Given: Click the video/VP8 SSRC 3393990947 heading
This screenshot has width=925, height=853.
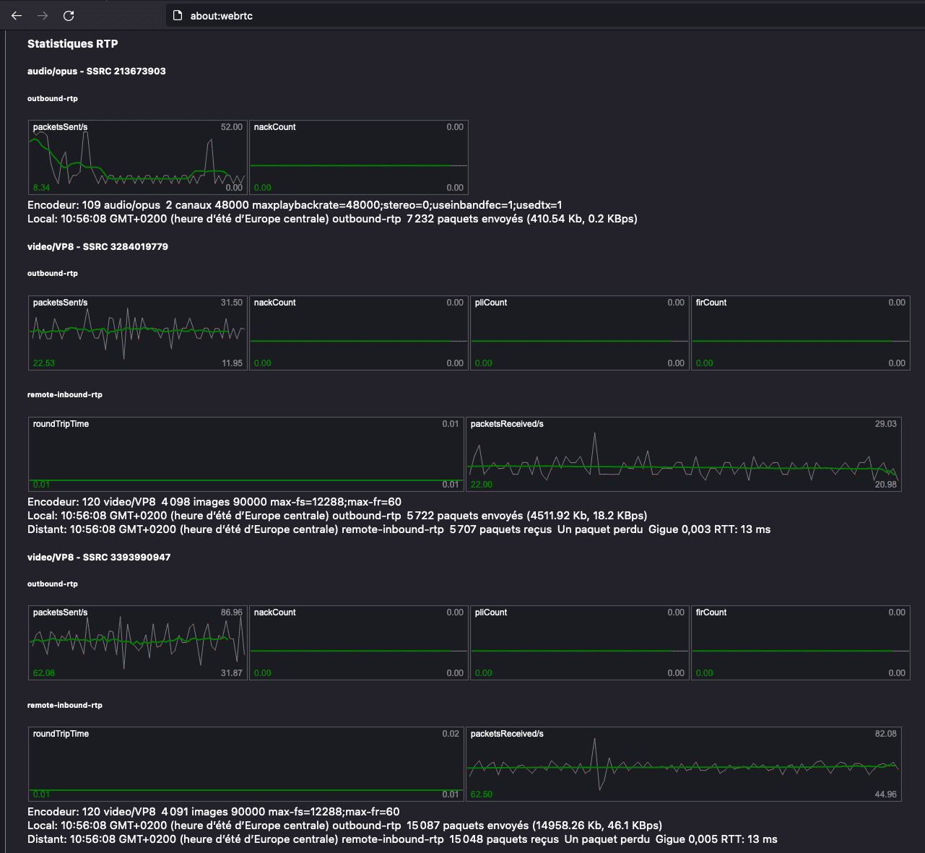Looking at the screenshot, I should coord(98,557).
